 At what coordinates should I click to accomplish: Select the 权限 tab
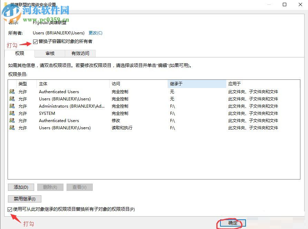[20, 53]
